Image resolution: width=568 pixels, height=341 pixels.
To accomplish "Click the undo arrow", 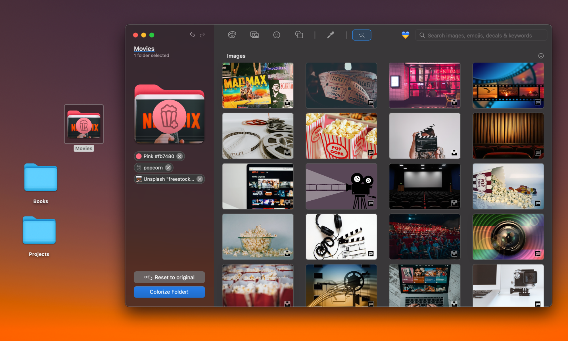I will click(192, 35).
